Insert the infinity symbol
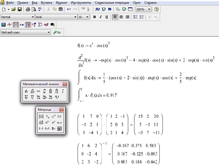Screen dimensions: 219x168 [x=39, y=91]
